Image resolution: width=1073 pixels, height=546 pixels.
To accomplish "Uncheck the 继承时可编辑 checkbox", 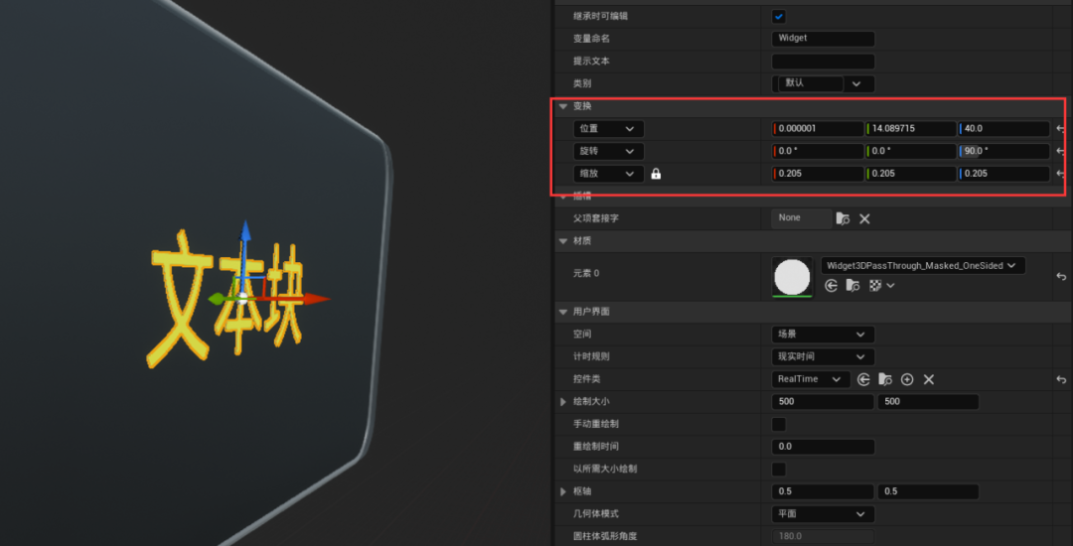I will 779,16.
